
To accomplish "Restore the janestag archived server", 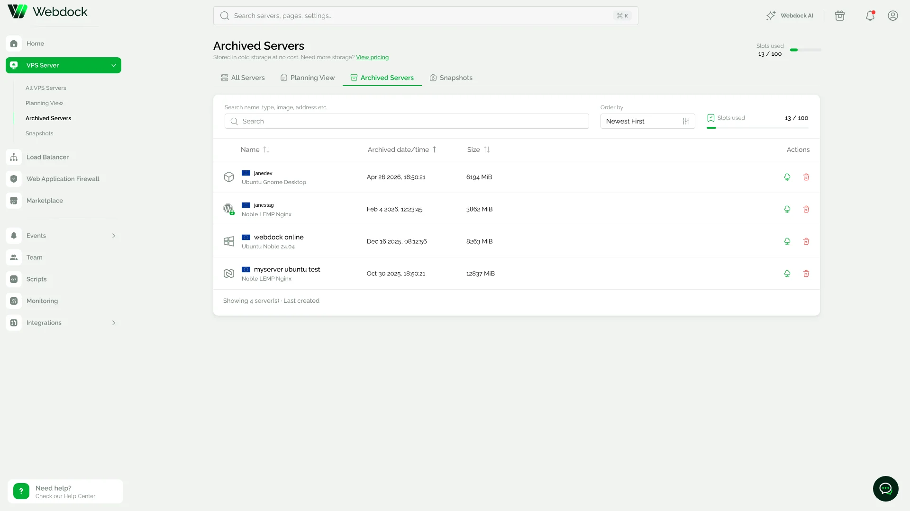I will [787, 209].
